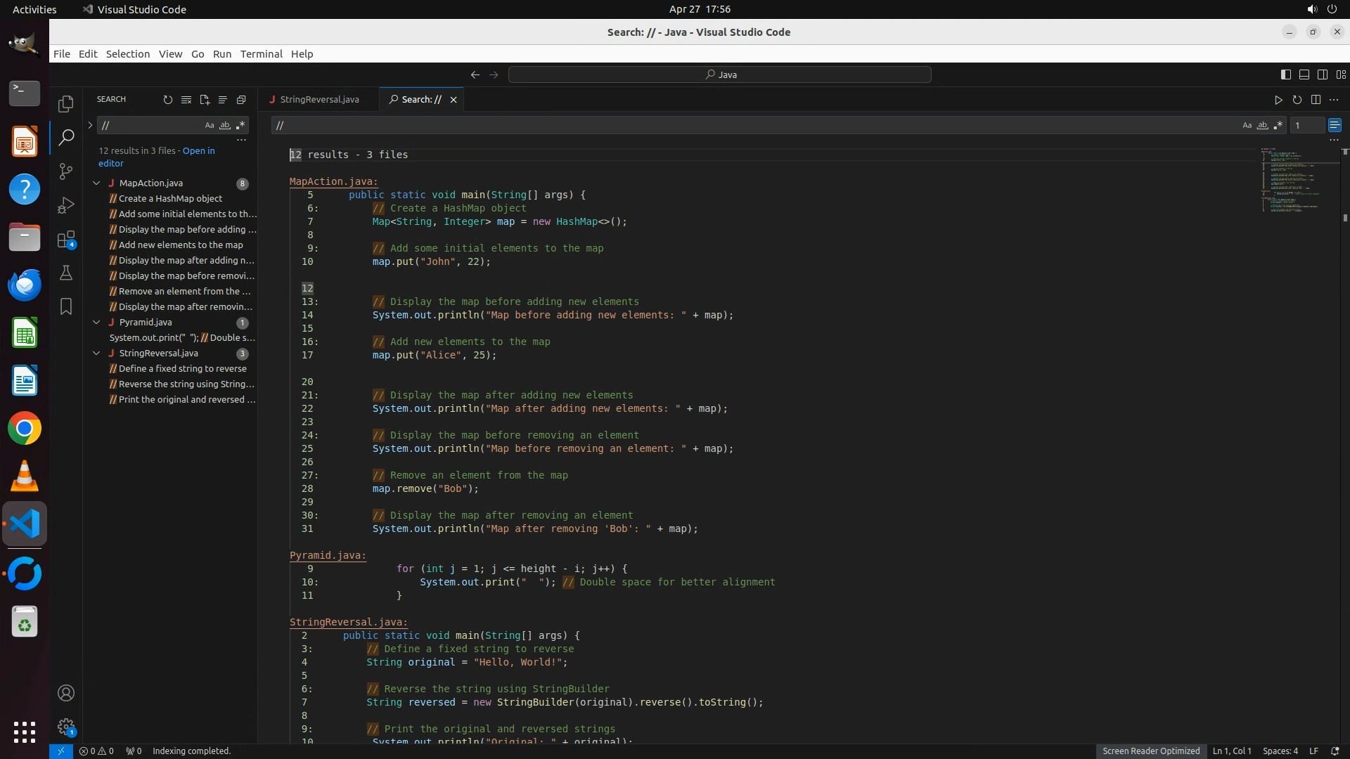Collapse MapAction.java results group

[96, 183]
